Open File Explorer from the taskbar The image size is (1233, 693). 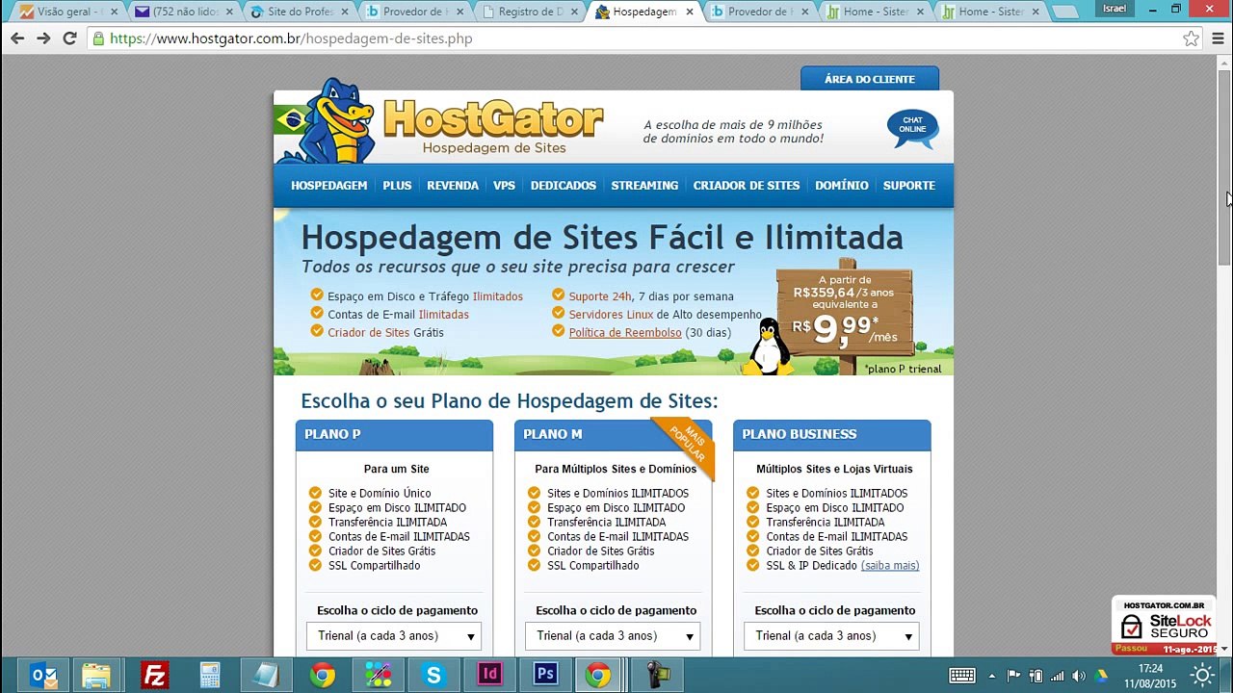point(96,676)
